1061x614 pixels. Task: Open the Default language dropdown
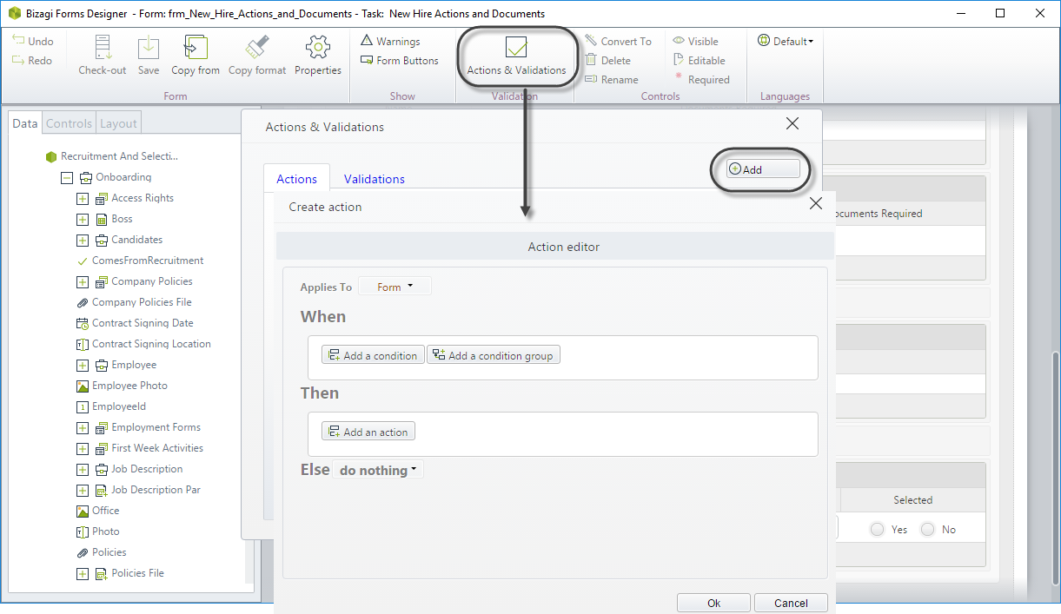click(x=786, y=41)
